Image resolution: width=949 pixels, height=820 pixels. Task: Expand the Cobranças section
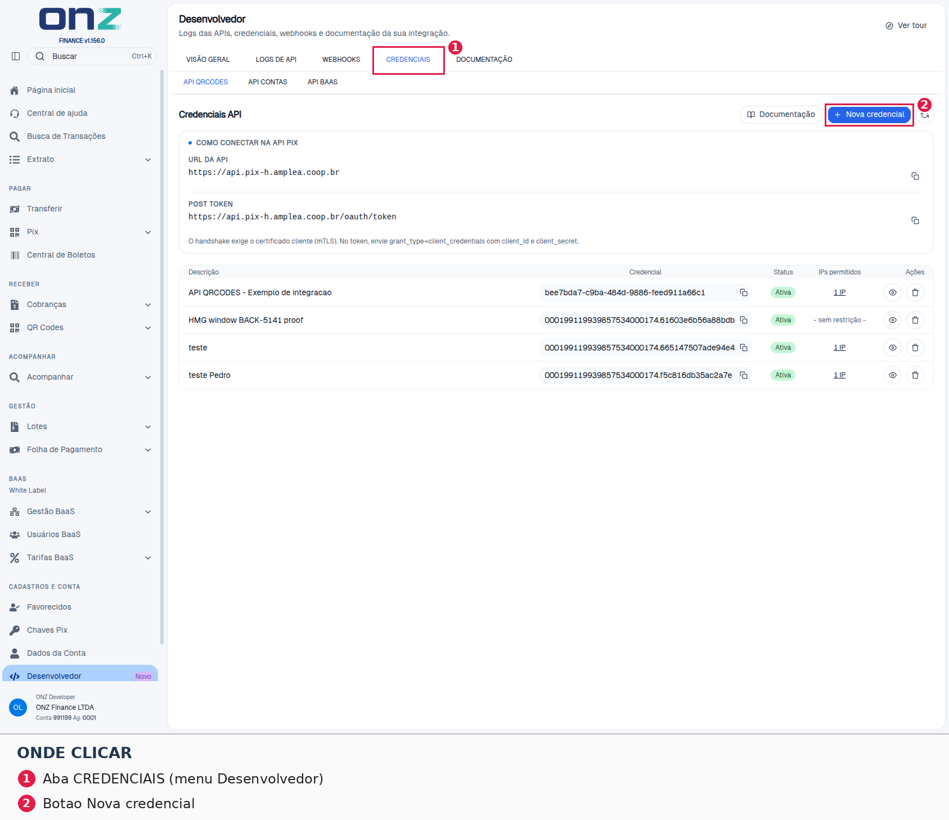[80, 304]
